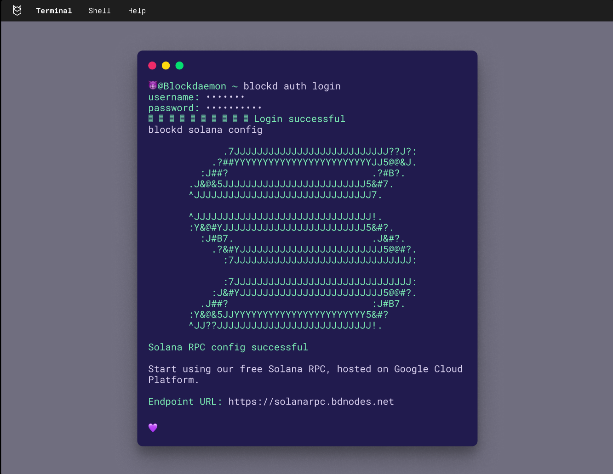The image size is (613, 474).
Task: Click the blockd auth login command line
Action: tap(292, 86)
